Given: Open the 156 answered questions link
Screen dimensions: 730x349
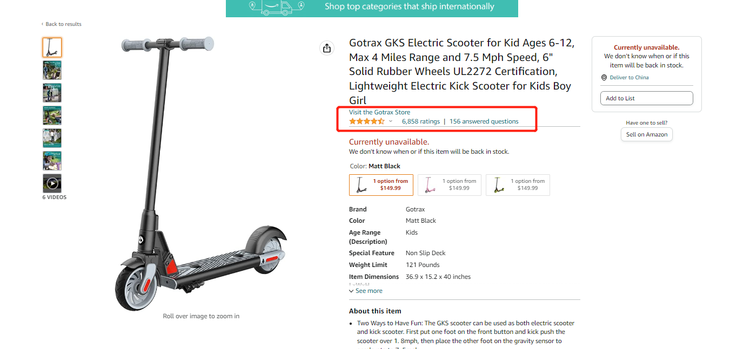Looking at the screenshot, I should [x=484, y=121].
